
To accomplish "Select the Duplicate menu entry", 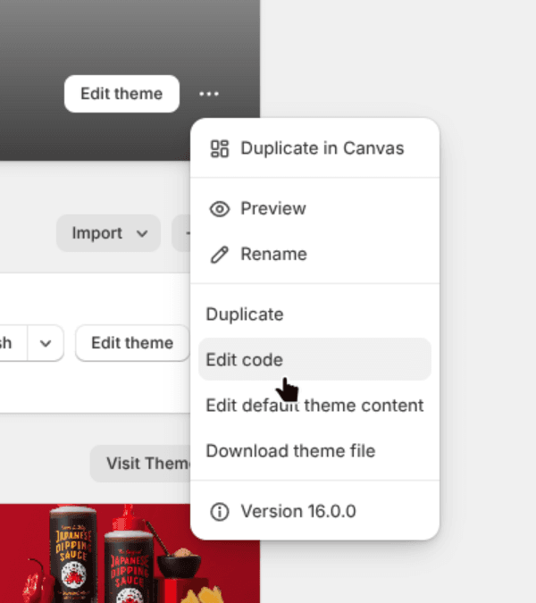I will [x=315, y=314].
